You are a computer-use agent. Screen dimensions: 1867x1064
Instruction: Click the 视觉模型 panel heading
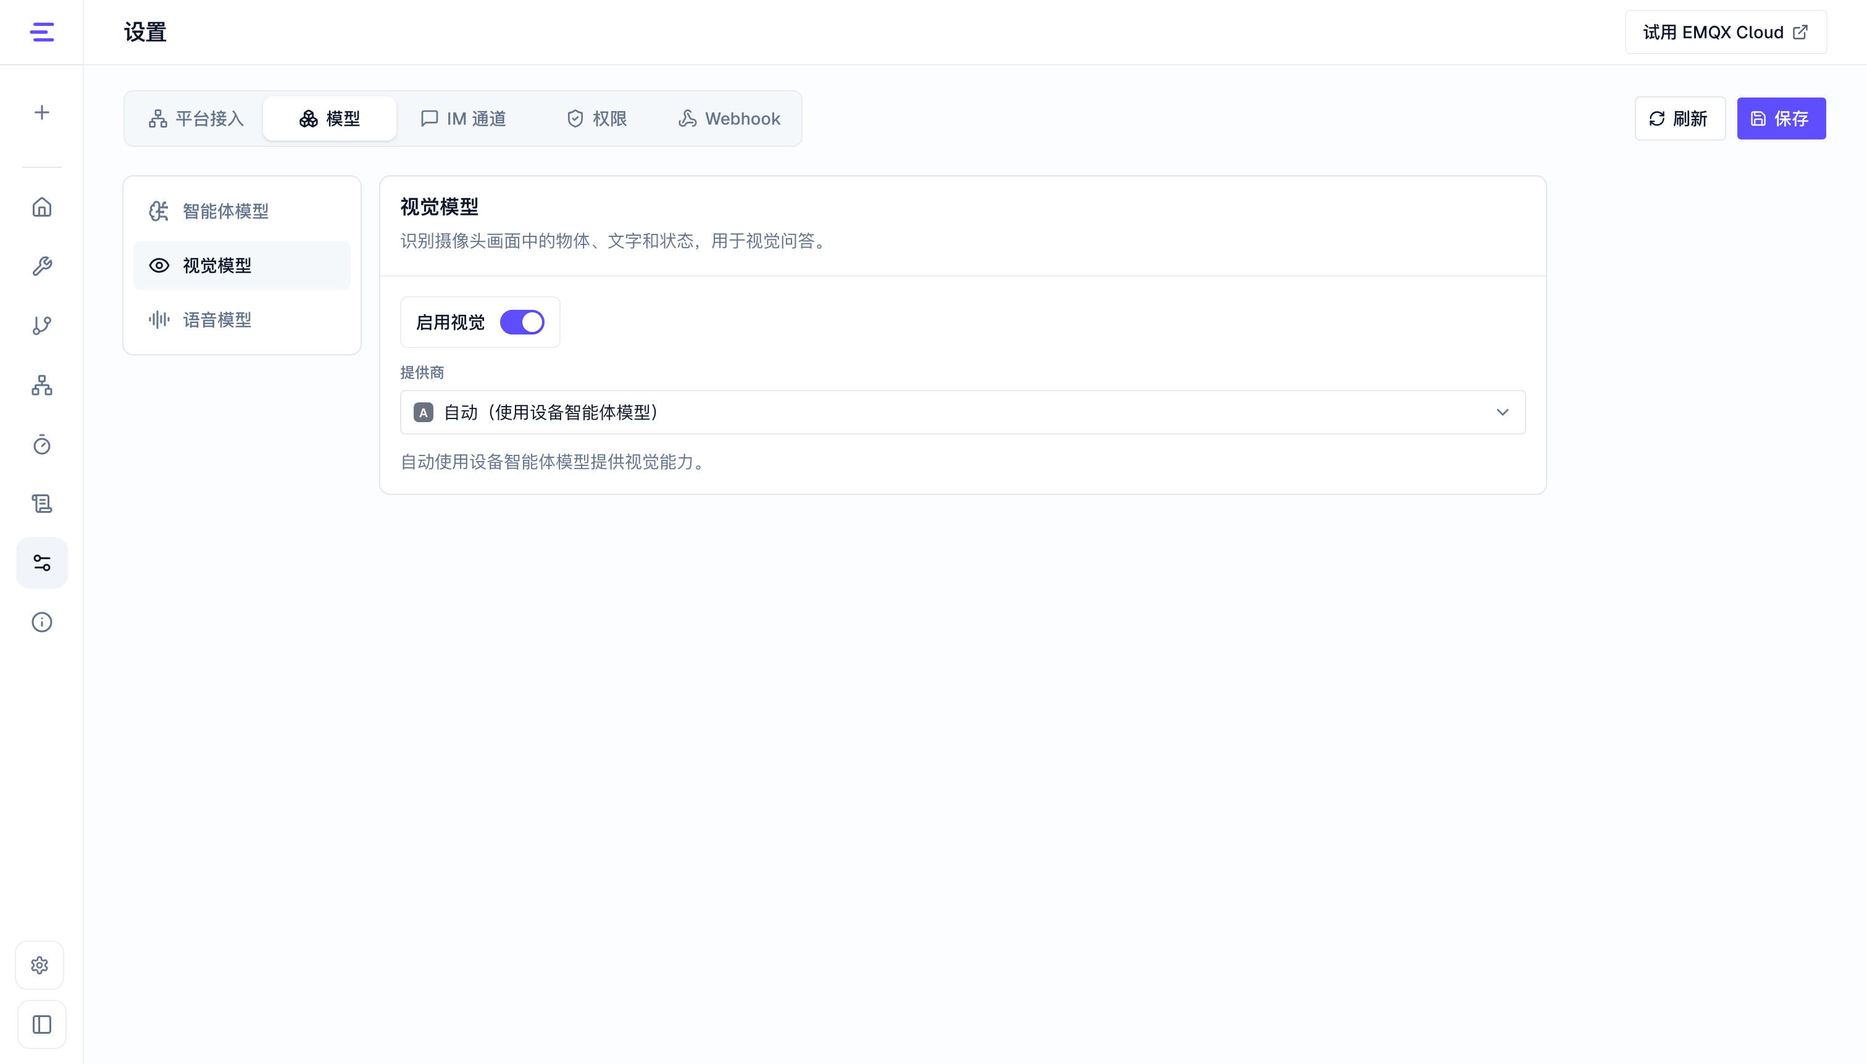[440, 207]
